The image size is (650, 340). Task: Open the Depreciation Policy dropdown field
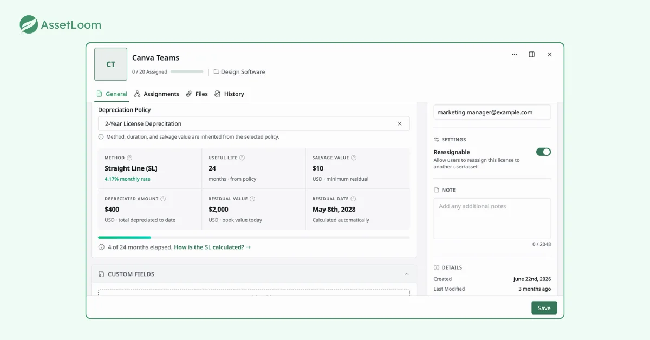point(253,123)
